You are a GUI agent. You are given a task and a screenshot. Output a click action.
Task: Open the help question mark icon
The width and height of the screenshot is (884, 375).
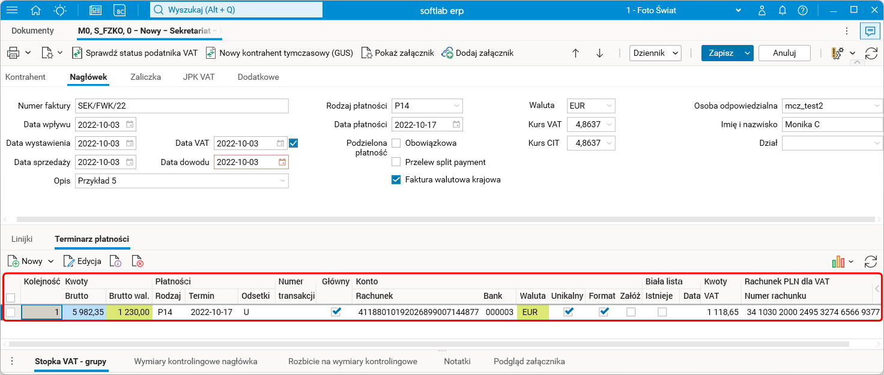tap(803, 10)
